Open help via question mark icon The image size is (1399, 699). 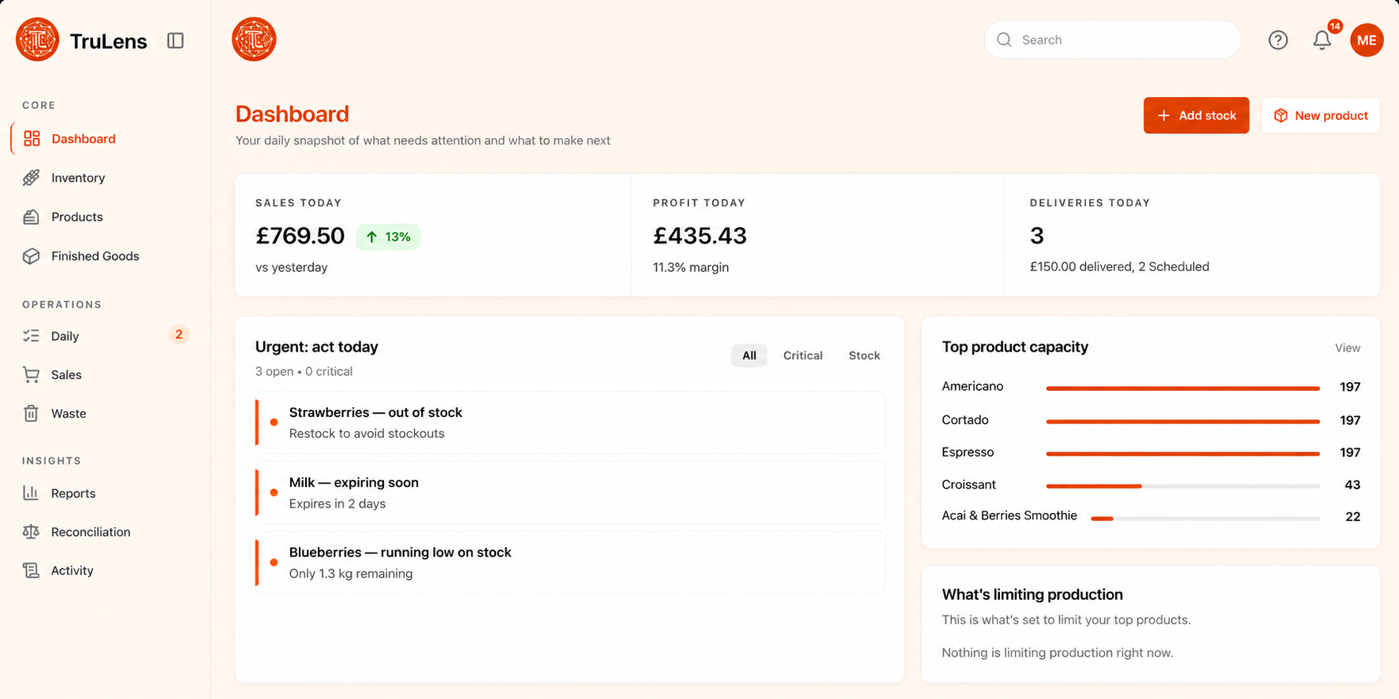tap(1278, 40)
